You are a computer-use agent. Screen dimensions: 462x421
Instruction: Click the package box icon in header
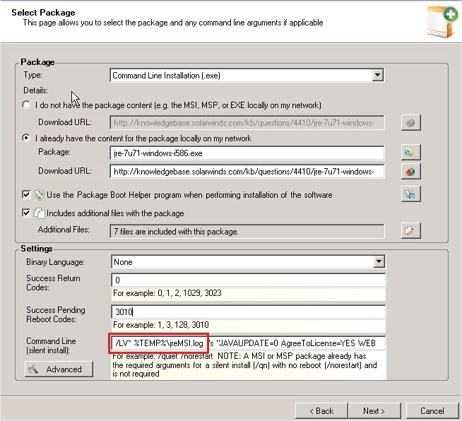point(442,22)
